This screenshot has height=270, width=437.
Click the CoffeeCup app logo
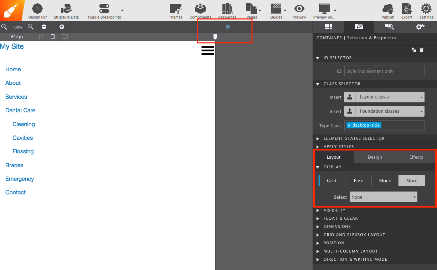tap(12, 10)
